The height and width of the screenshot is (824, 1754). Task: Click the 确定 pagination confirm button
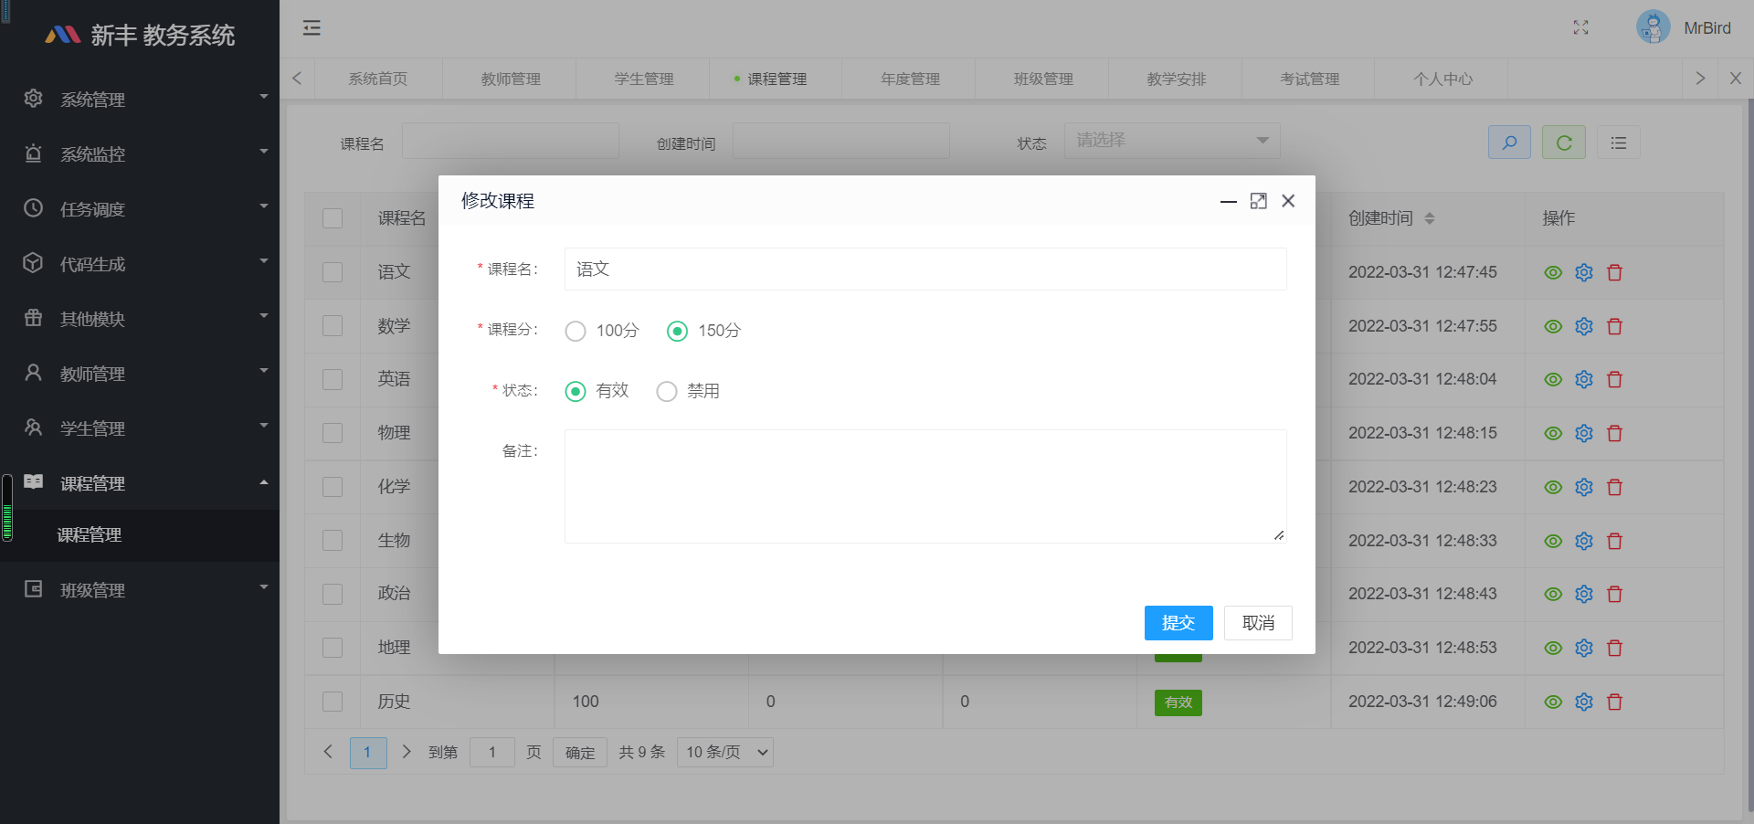[580, 752]
